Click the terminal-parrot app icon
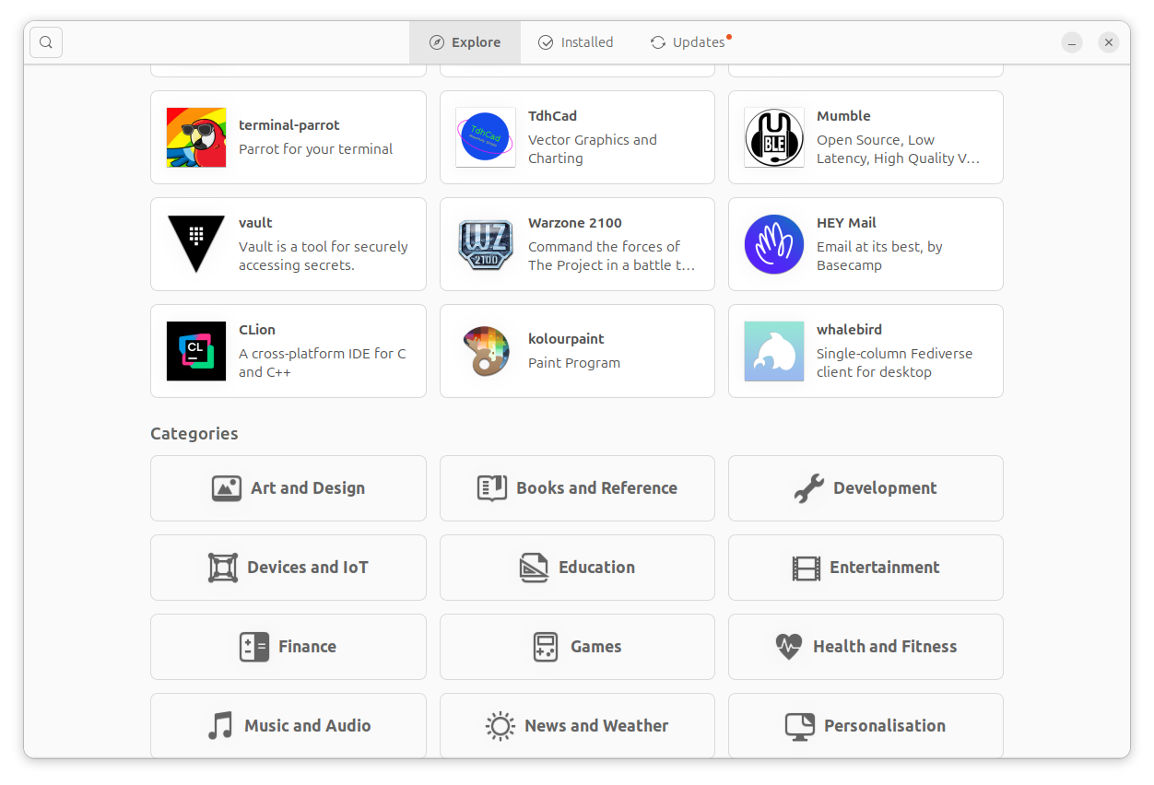This screenshot has height=785, width=1154. pos(196,137)
